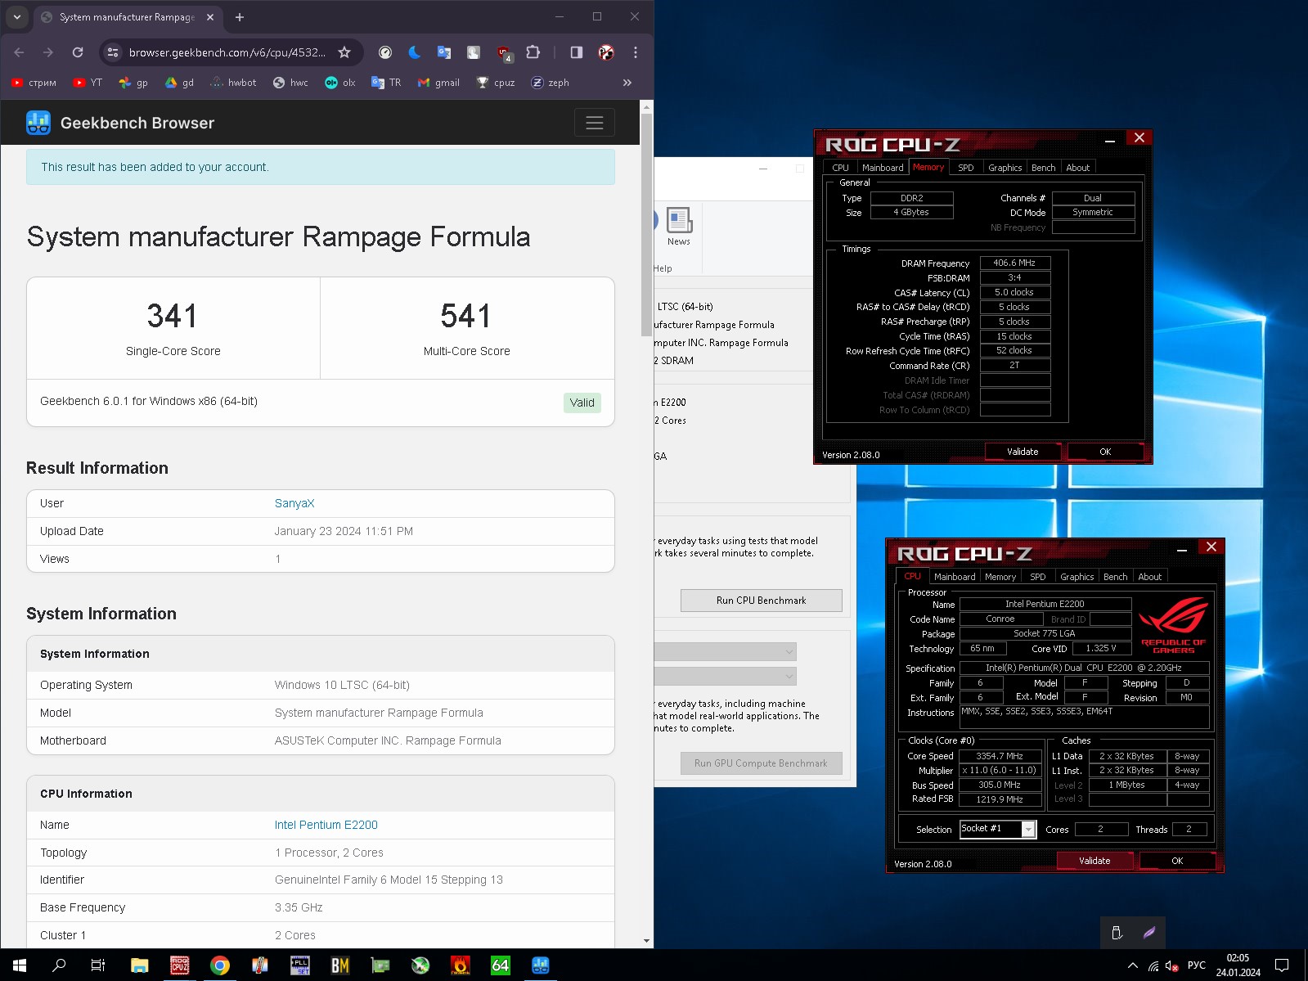Open second dropdown in Geekbench GPU section
The image size is (1308, 981).
pyautogui.click(x=725, y=676)
